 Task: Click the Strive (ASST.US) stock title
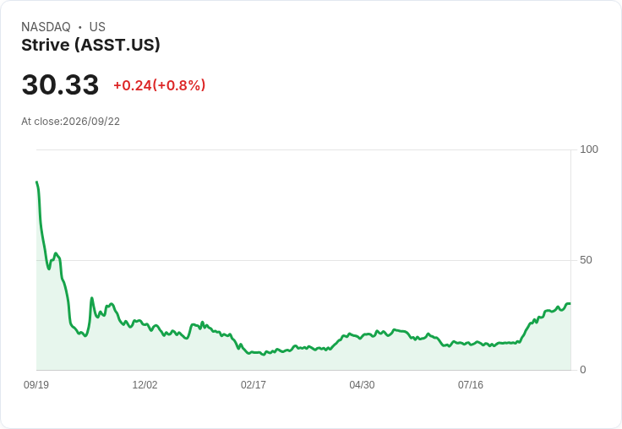(90, 46)
